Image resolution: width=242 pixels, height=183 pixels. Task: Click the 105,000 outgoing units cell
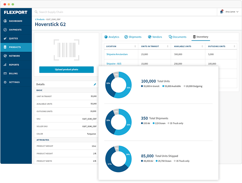212,64
